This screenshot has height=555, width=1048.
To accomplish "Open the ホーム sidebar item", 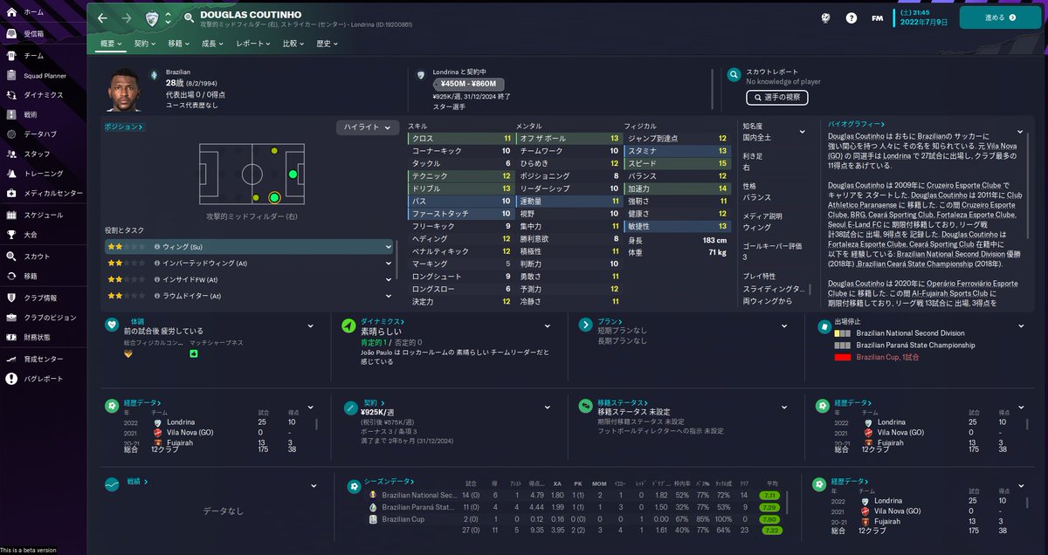I will [x=35, y=12].
